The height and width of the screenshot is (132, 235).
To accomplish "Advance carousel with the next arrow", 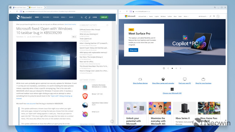I will [x=181, y=68].
